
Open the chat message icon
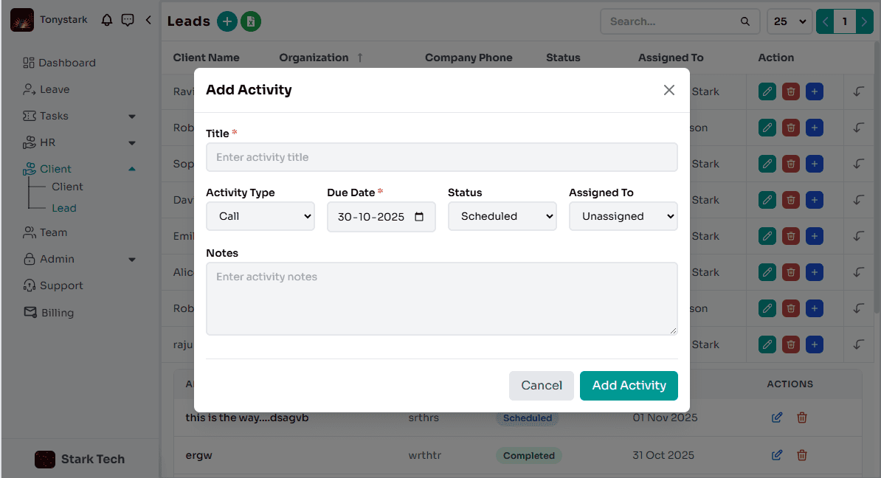pyautogui.click(x=128, y=21)
